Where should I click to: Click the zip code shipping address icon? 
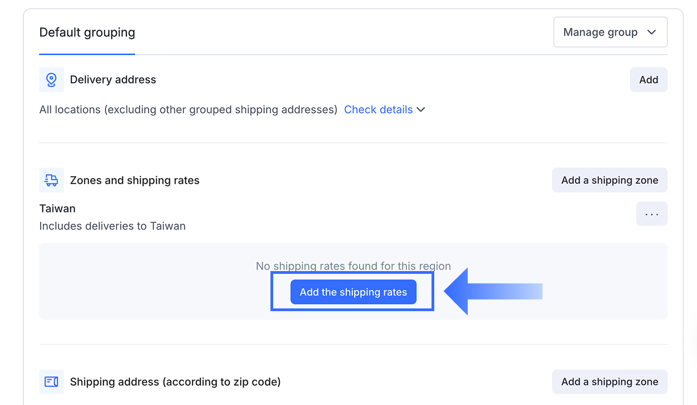[x=51, y=382]
